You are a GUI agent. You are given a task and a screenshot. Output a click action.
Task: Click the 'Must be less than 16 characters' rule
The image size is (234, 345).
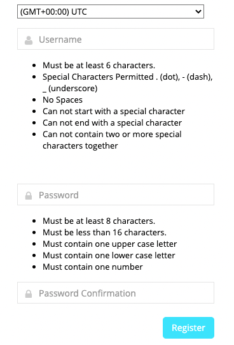point(105,232)
